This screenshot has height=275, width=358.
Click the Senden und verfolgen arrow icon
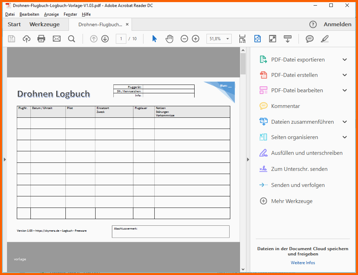pyautogui.click(x=264, y=185)
